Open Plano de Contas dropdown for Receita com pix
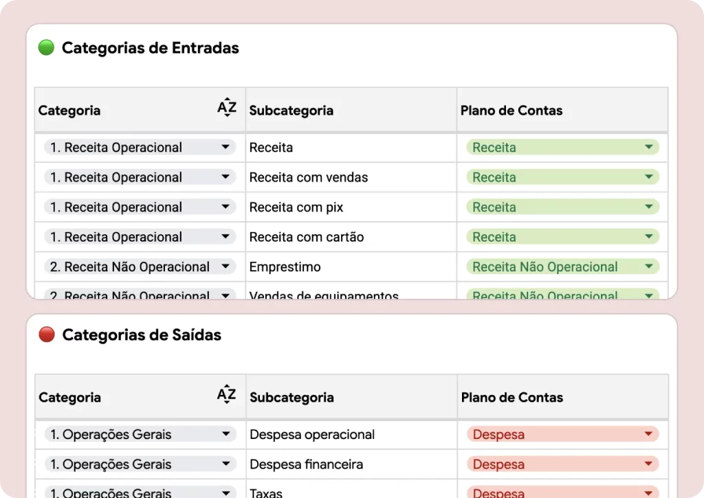This screenshot has height=498, width=704. (x=562, y=207)
